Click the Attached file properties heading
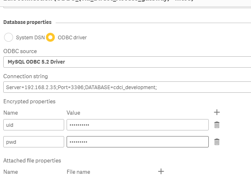251x177 pixels. point(32,160)
